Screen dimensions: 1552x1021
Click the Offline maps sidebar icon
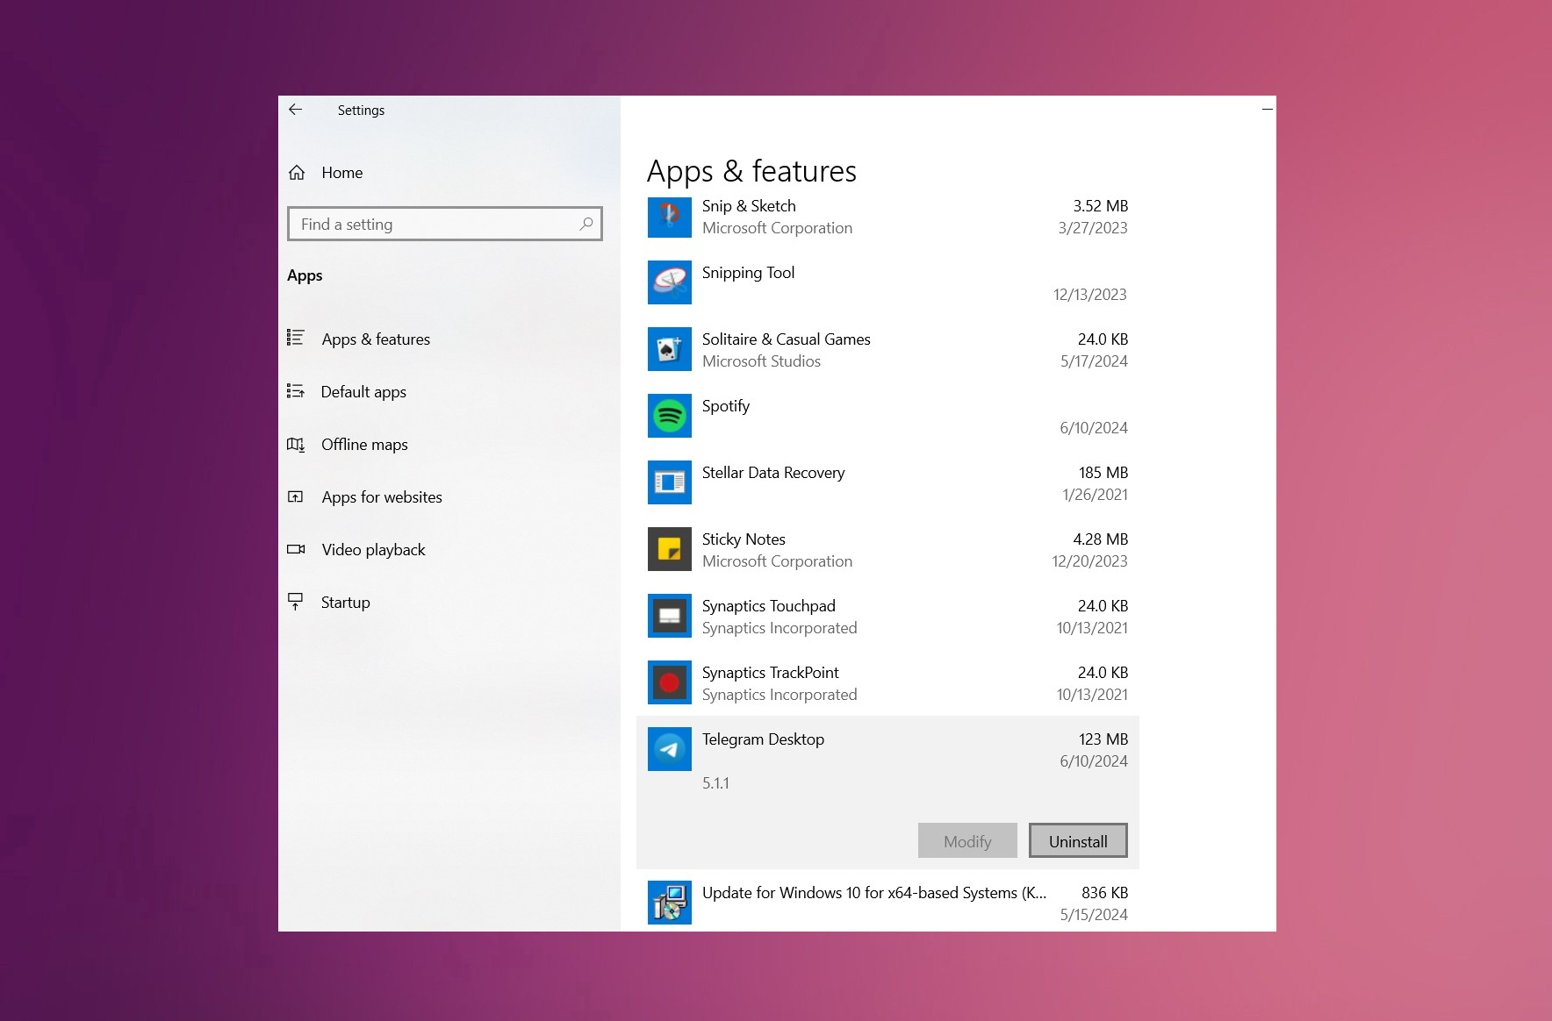296,445
